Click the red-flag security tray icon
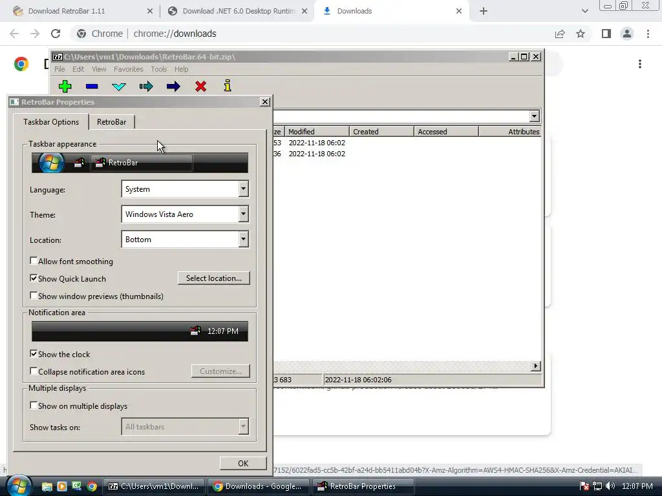 pyautogui.click(x=584, y=486)
